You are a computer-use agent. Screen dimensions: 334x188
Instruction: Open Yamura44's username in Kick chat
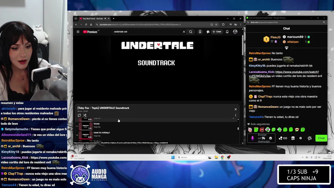pos(256,117)
